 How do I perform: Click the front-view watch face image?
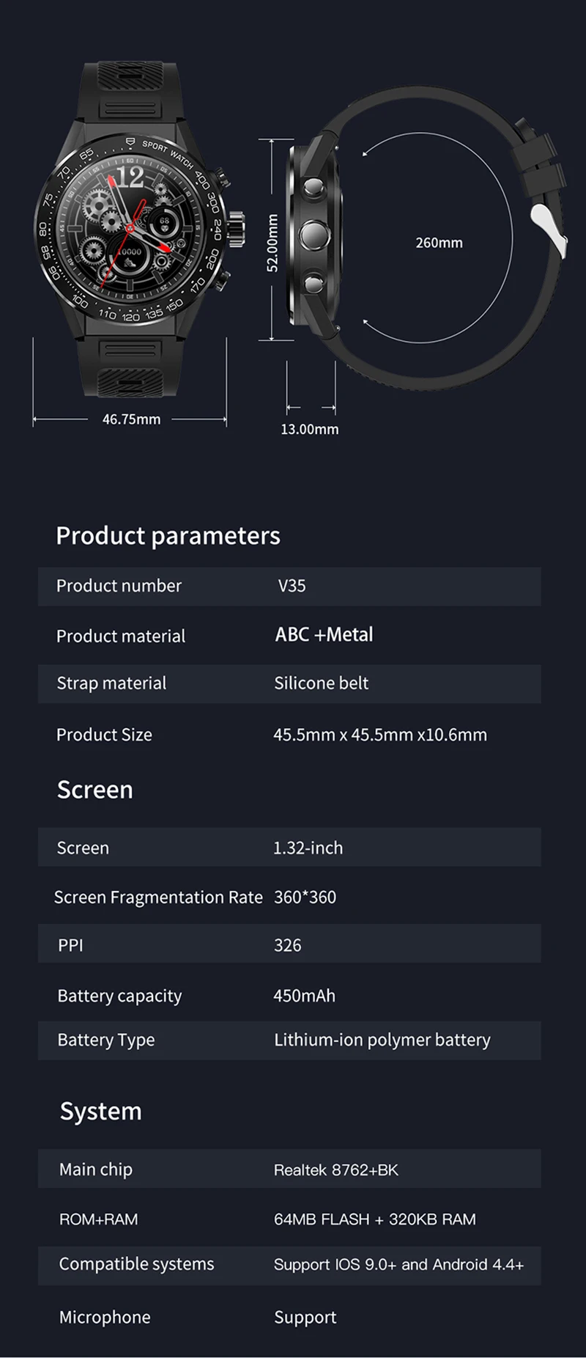tap(129, 229)
